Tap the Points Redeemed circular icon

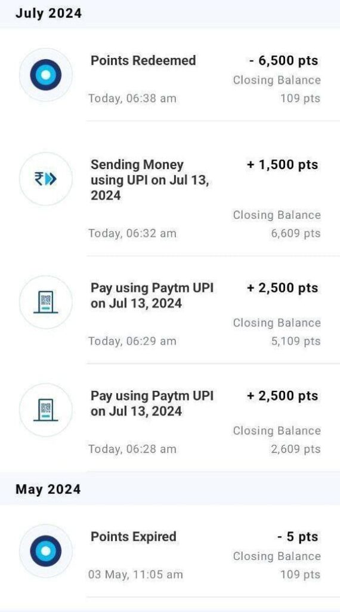45,75
